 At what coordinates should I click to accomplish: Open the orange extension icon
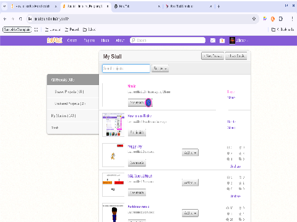pyautogui.click(x=273, y=19)
